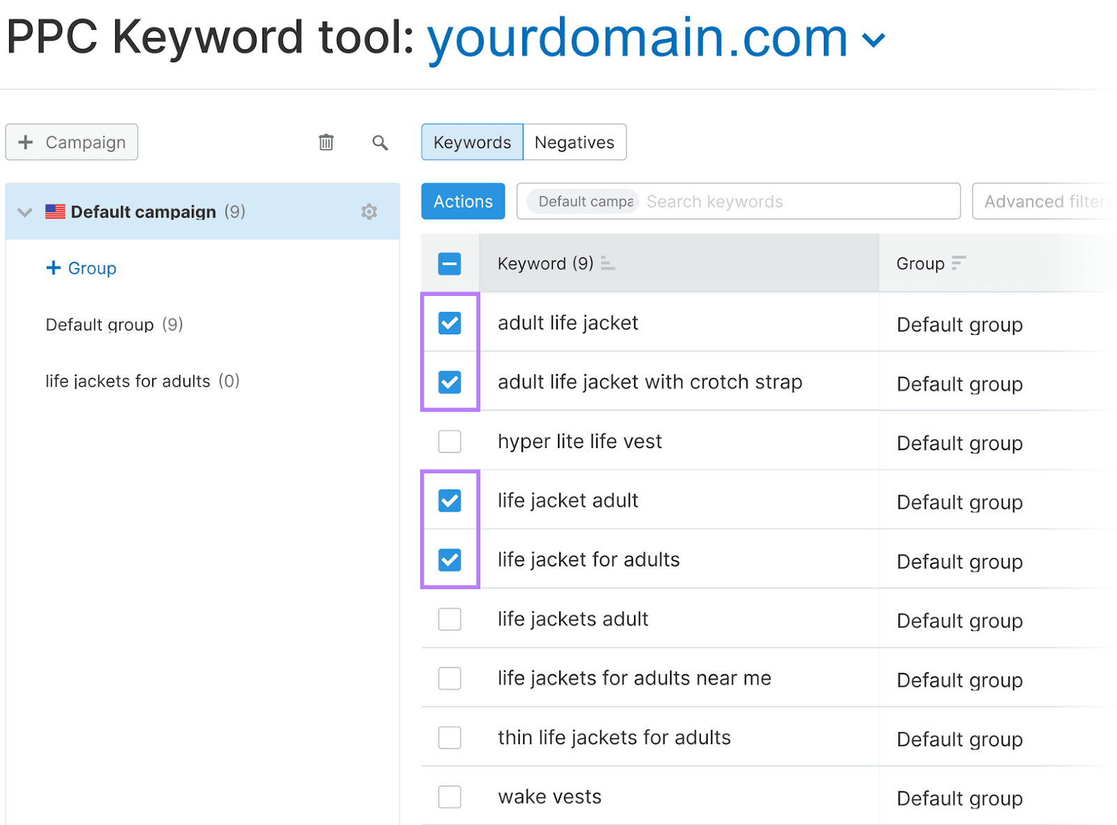Click 'wake vests' keyword text
Image resolution: width=1117 pixels, height=825 pixels.
pos(549,797)
